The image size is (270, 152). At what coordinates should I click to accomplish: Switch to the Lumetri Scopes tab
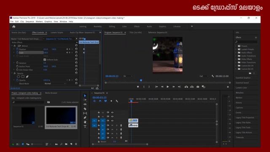pos(57,33)
